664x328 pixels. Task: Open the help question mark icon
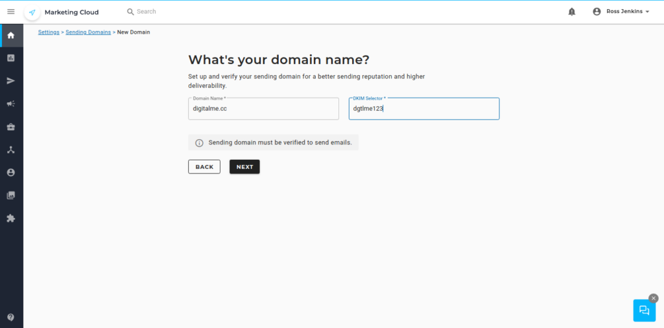tap(11, 317)
